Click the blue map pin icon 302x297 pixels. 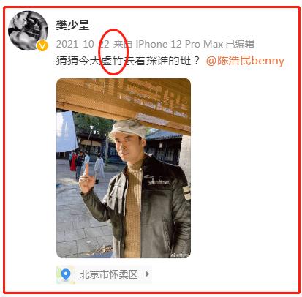66,274
